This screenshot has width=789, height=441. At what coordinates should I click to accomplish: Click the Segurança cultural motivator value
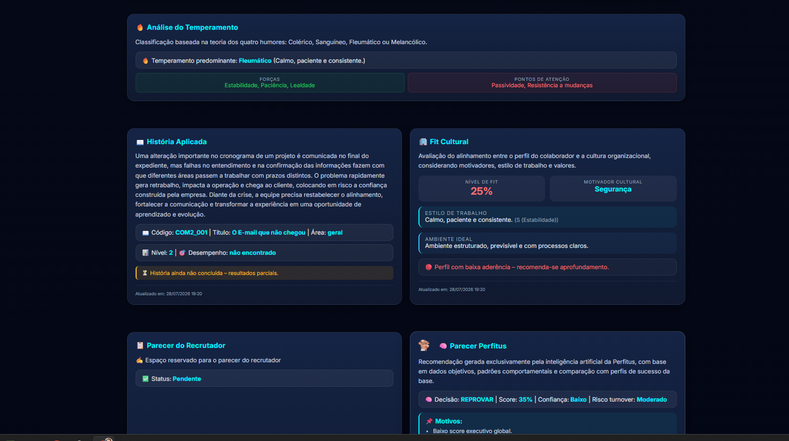(613, 189)
